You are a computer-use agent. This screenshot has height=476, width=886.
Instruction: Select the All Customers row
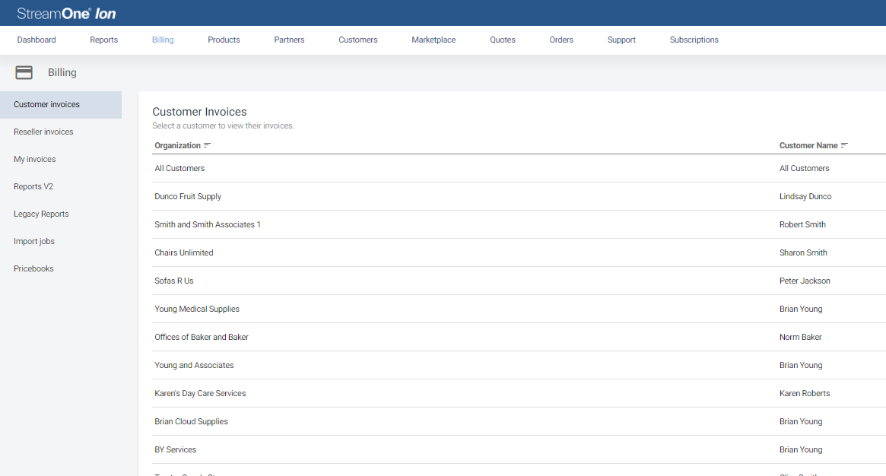pos(179,168)
